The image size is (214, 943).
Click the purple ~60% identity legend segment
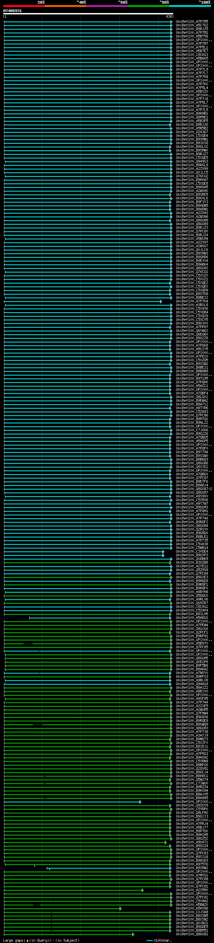pos(107,6)
